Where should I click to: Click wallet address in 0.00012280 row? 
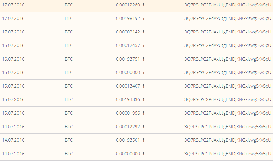pyautogui.click(x=228, y=5)
